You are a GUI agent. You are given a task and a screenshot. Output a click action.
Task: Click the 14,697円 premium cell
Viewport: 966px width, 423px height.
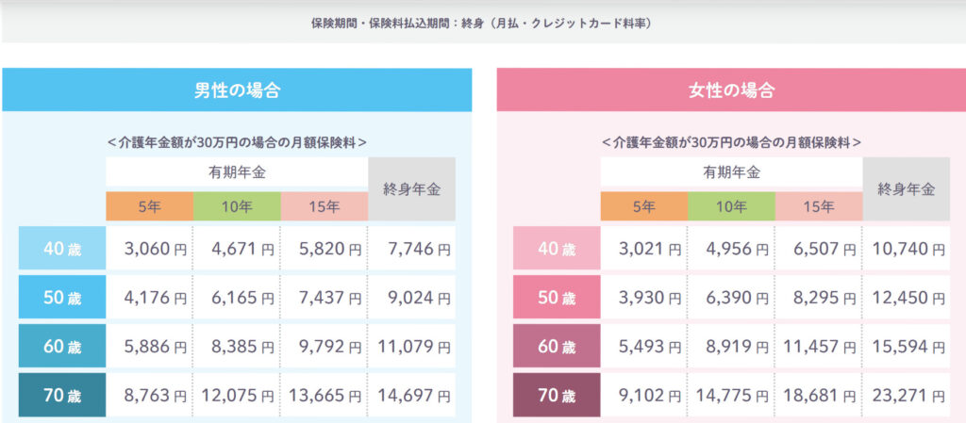point(411,397)
